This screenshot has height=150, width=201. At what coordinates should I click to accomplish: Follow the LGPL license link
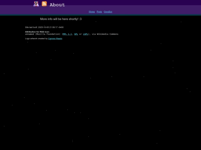(x=86, y=34)
